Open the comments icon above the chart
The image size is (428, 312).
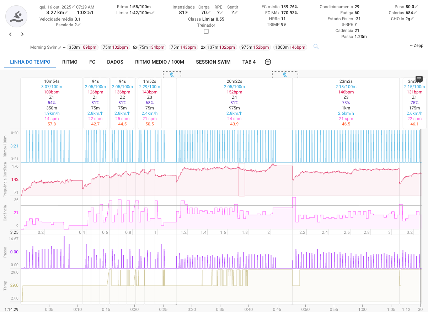(x=419, y=79)
